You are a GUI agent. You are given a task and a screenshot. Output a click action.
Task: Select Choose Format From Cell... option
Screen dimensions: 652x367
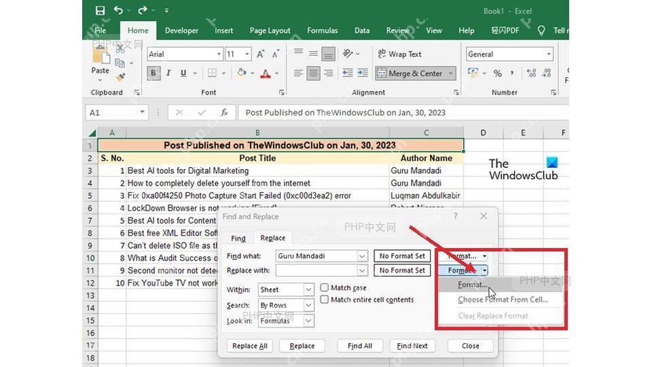coord(503,300)
